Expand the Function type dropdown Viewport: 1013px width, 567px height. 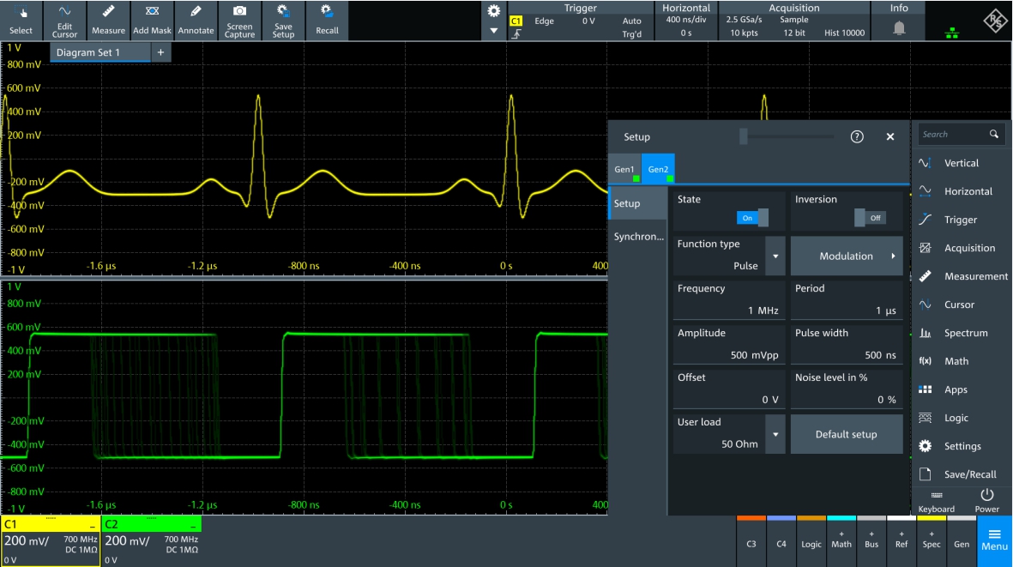pyautogui.click(x=775, y=256)
